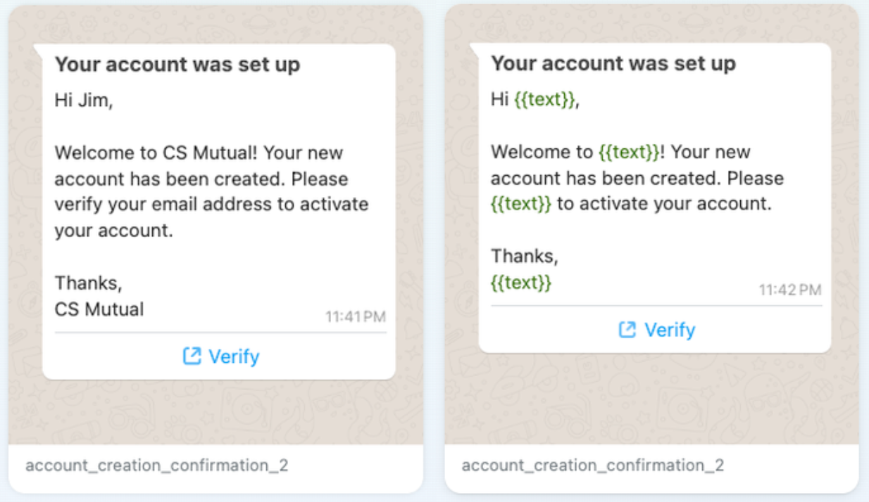Click the external-link icon in the placeholder template
Viewport: 869px width, 502px height.
tap(627, 330)
